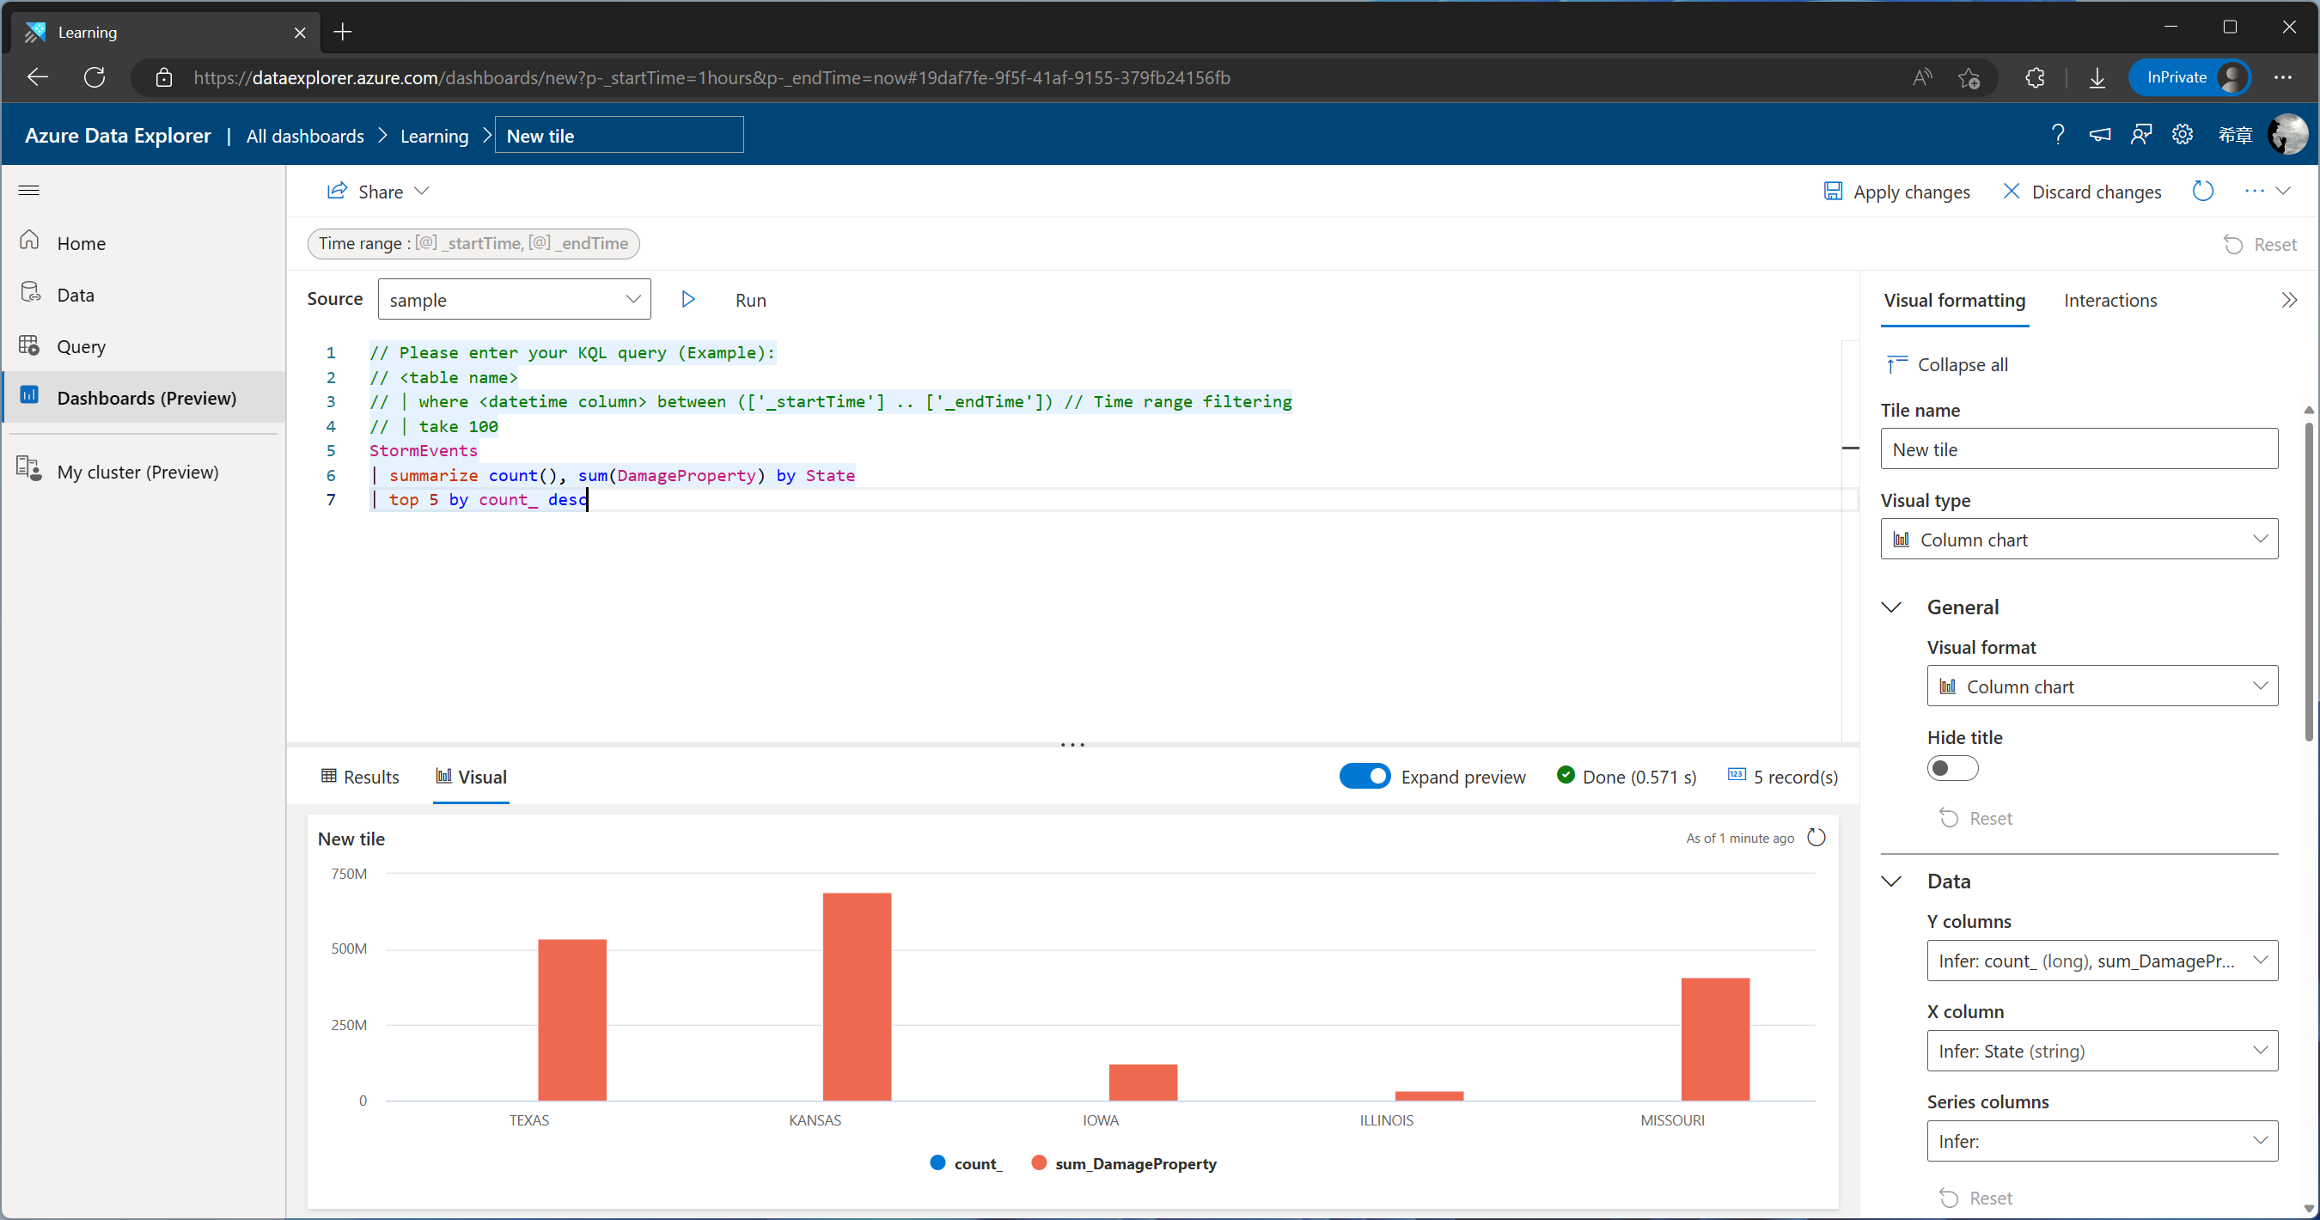Screen dimensions: 2320x1220
Task: Click the New tile title field in breadcrumb
Action: point(619,135)
